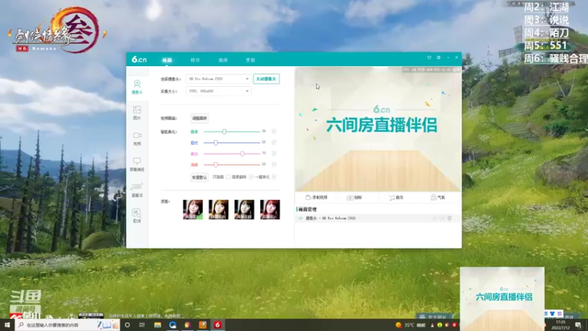Enable the 双面镜 double mirror checkbox

[228, 177]
